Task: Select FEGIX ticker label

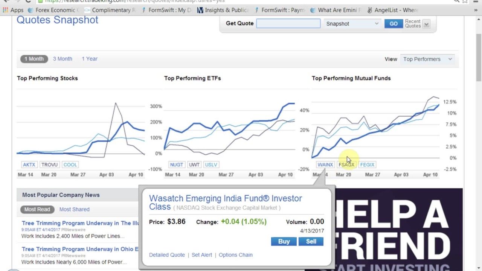Action: tap(367, 164)
